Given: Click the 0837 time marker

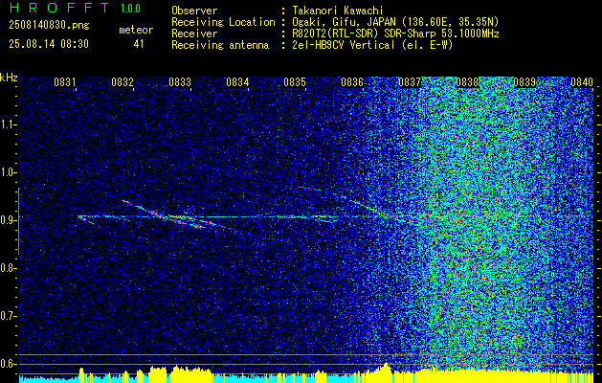Looking at the screenshot, I should (410, 82).
